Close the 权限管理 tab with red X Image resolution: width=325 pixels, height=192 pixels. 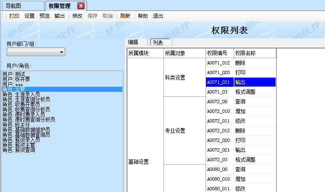(81, 6)
